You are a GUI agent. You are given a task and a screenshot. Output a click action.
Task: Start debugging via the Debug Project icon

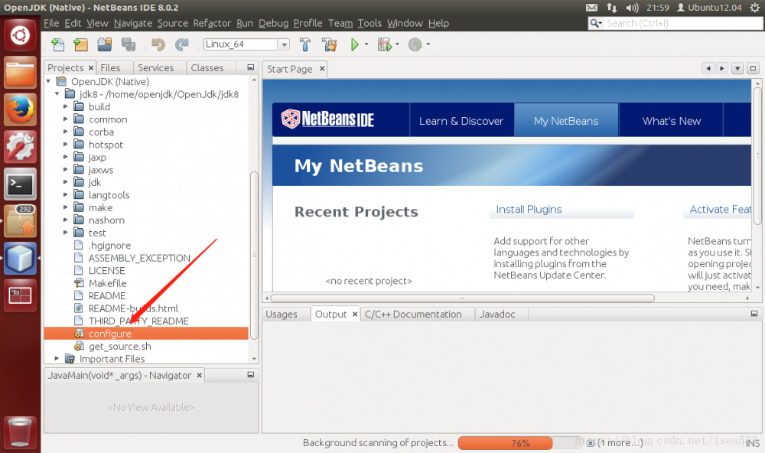tap(384, 44)
